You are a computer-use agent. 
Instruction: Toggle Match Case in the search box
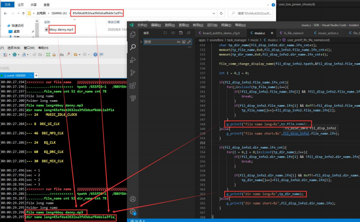tap(179, 42)
